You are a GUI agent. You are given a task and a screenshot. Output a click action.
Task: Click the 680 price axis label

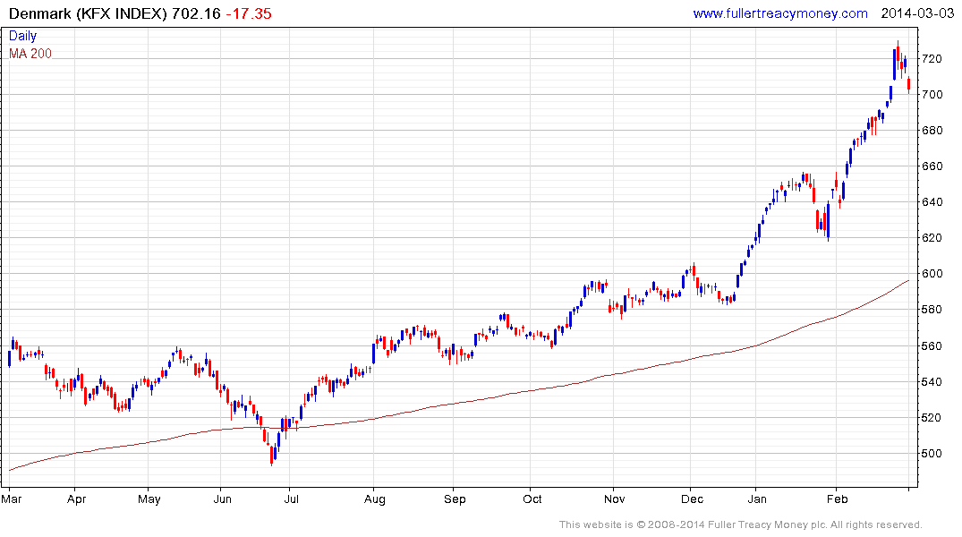click(x=932, y=131)
